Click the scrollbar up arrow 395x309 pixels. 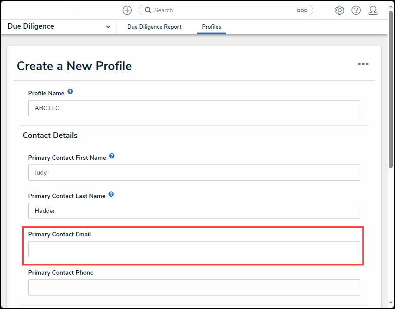point(391,7)
